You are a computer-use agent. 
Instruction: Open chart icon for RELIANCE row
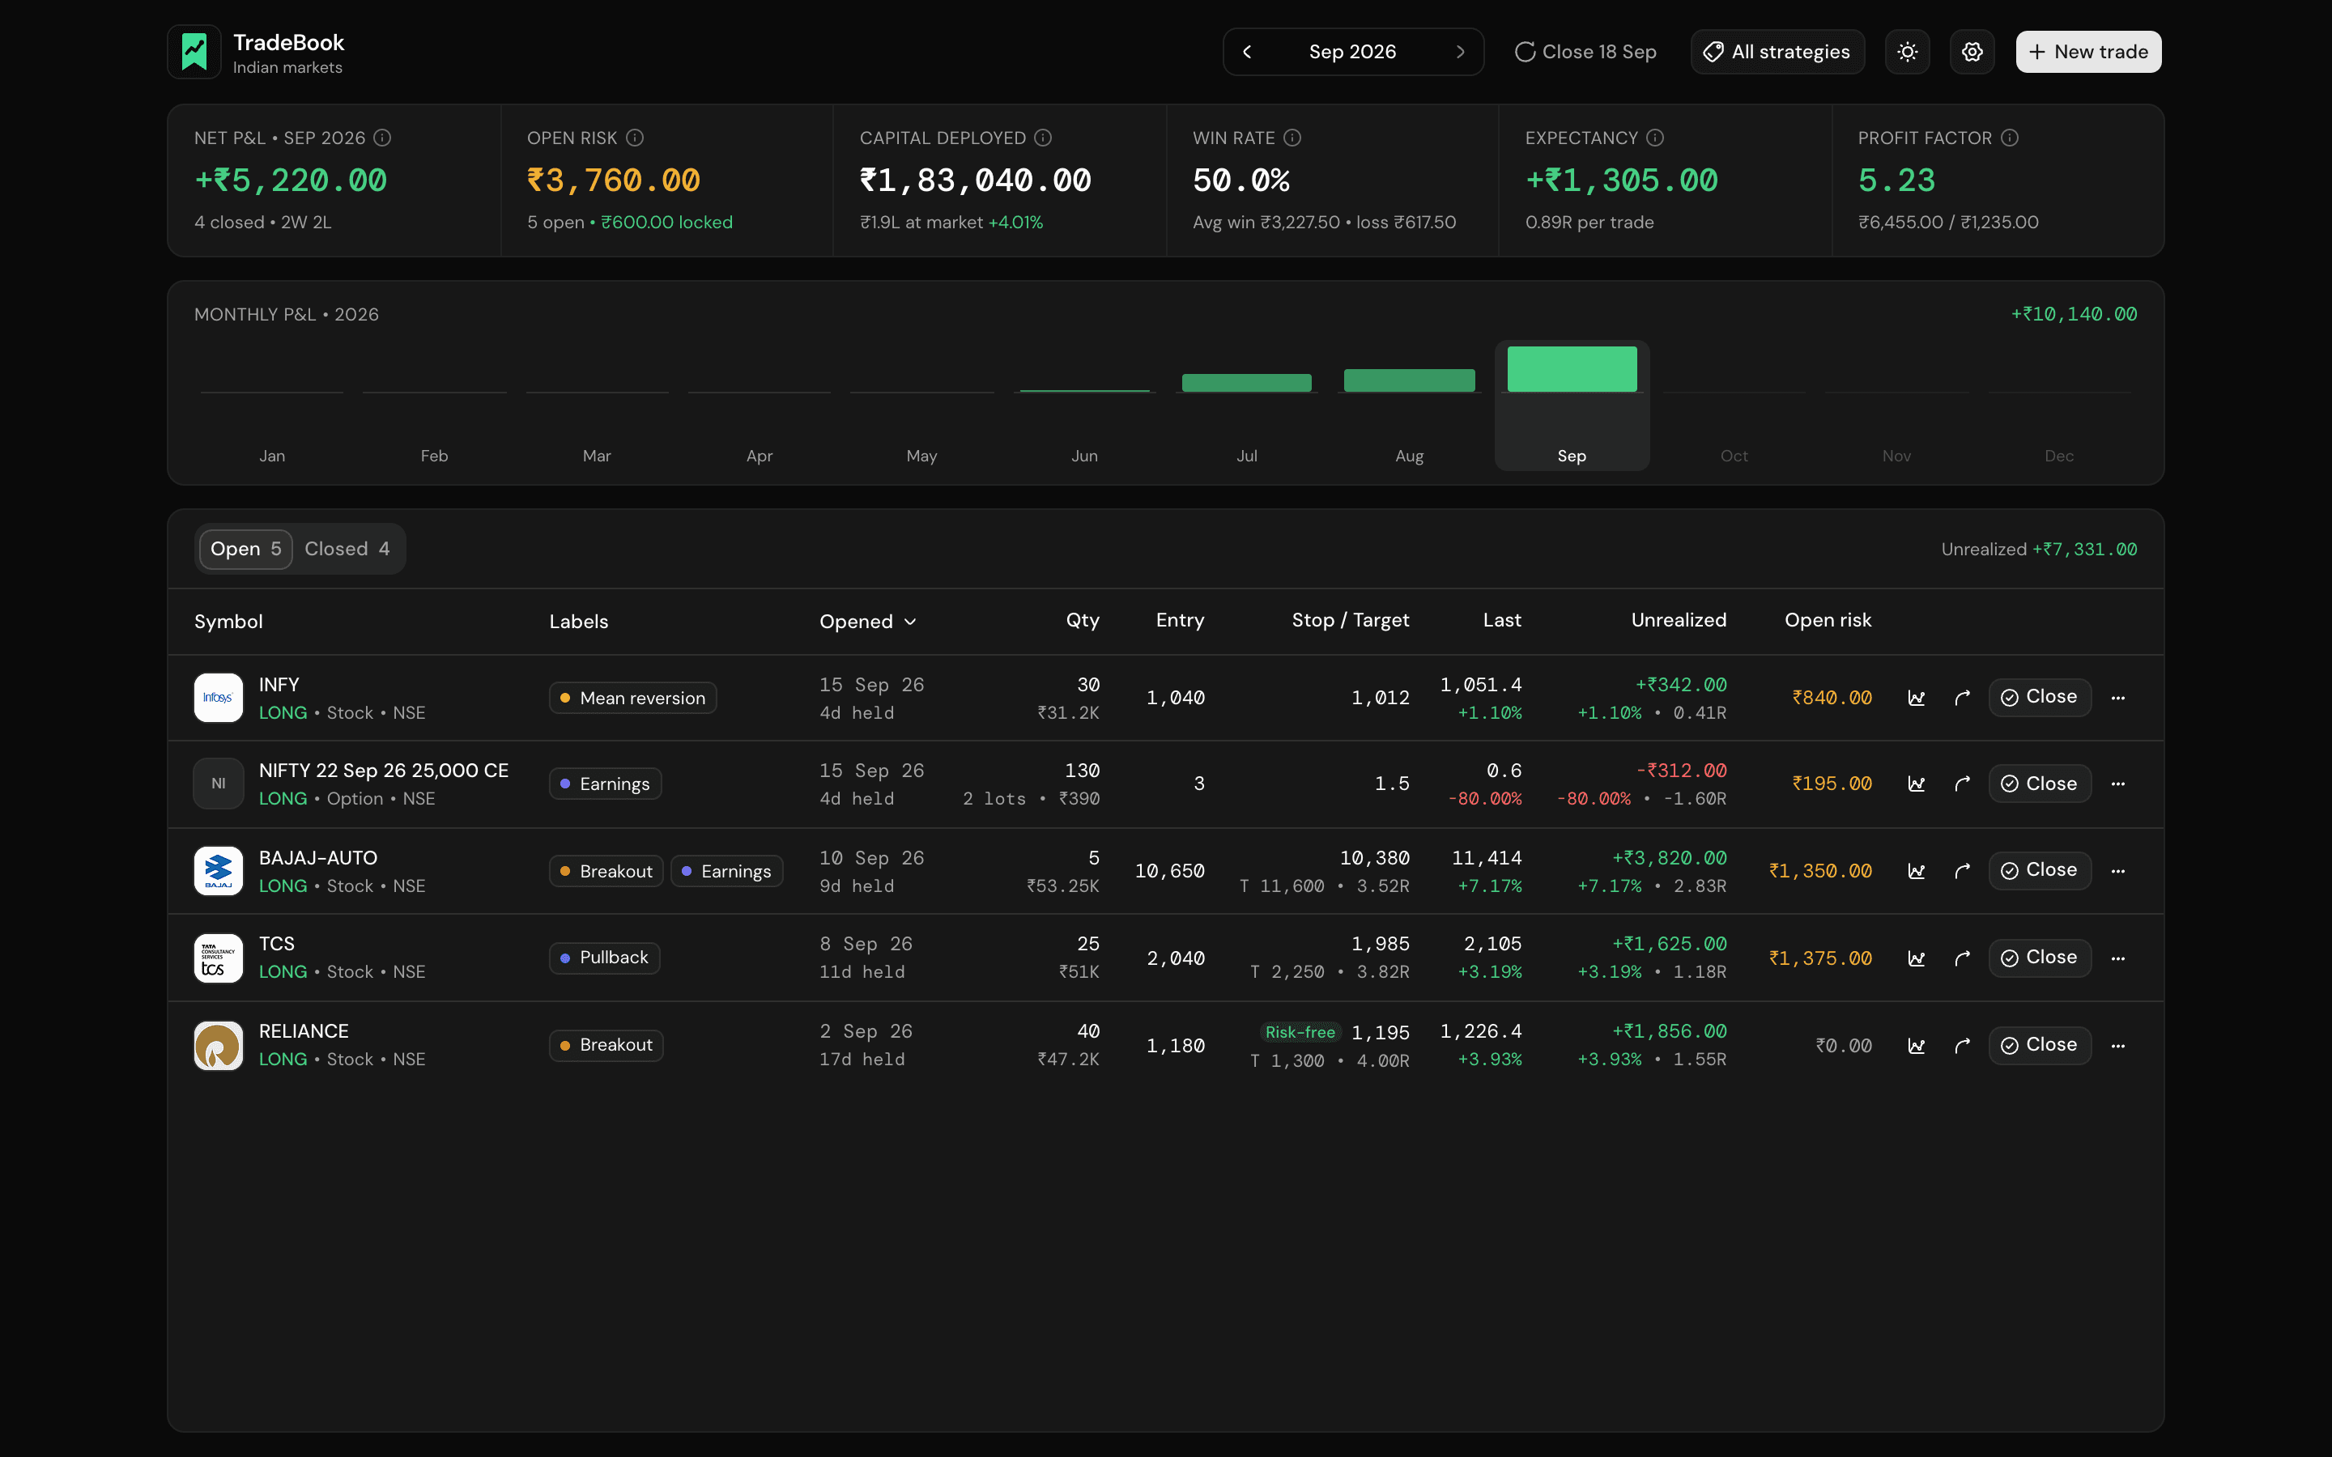(x=1916, y=1046)
